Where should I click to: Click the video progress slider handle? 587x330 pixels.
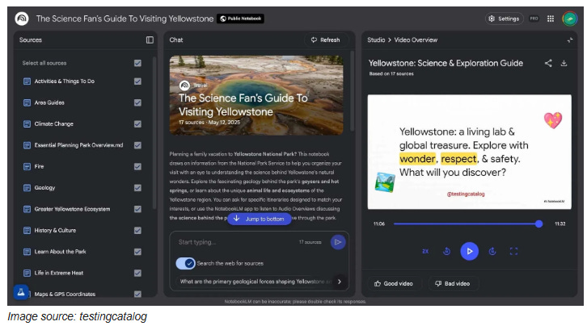point(538,223)
